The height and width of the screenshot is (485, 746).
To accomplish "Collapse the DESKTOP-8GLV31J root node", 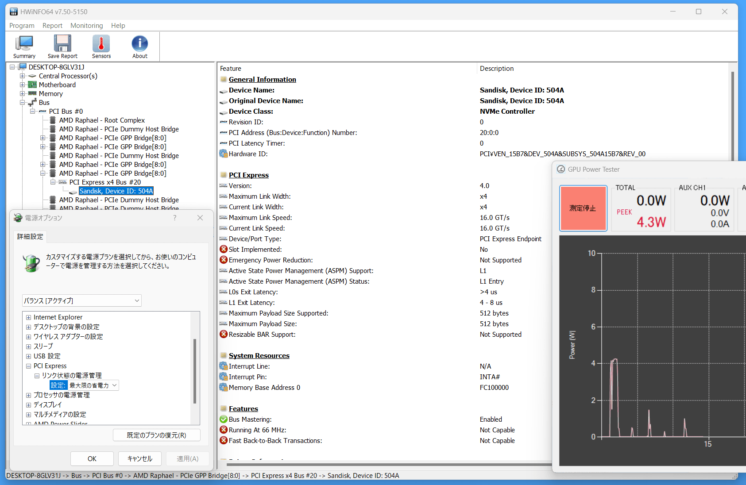I will point(12,67).
